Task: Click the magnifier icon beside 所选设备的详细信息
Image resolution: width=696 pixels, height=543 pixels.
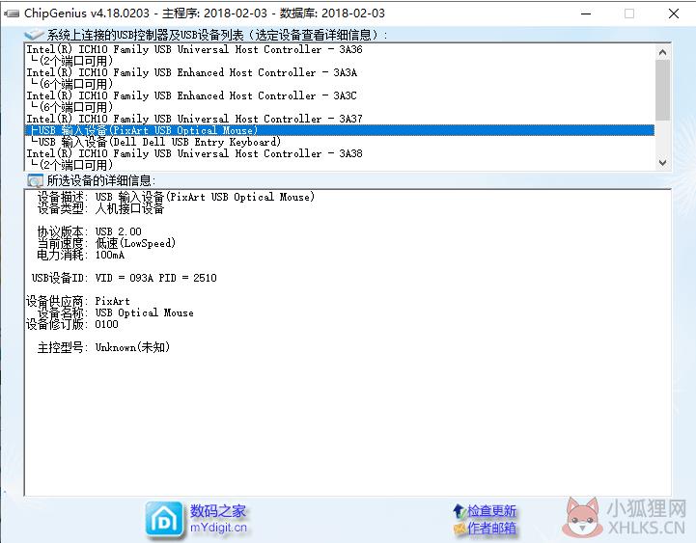Action: [x=35, y=180]
